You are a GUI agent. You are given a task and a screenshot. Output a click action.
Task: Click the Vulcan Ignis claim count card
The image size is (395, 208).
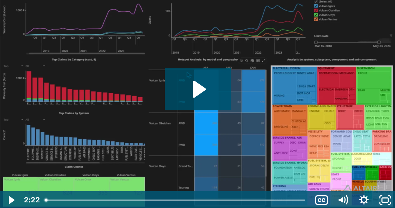21,185
